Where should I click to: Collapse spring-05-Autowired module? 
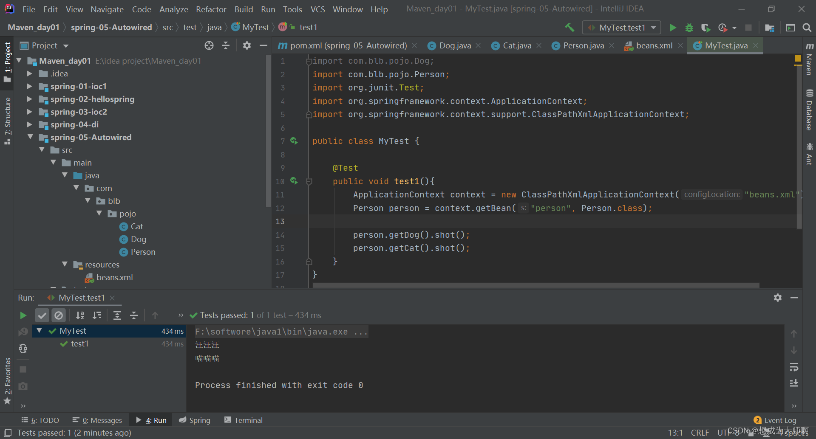(x=30, y=137)
